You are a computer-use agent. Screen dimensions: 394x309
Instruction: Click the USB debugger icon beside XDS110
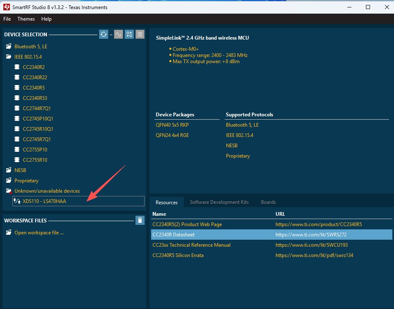click(17, 201)
